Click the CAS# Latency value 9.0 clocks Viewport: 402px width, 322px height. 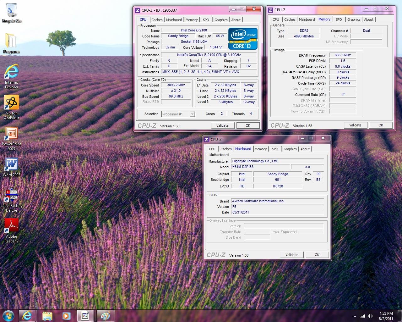(343, 66)
